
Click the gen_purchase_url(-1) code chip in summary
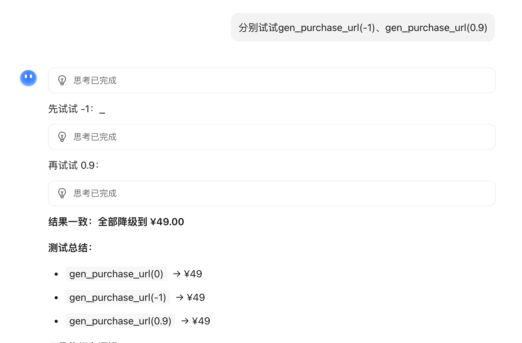tap(118, 297)
